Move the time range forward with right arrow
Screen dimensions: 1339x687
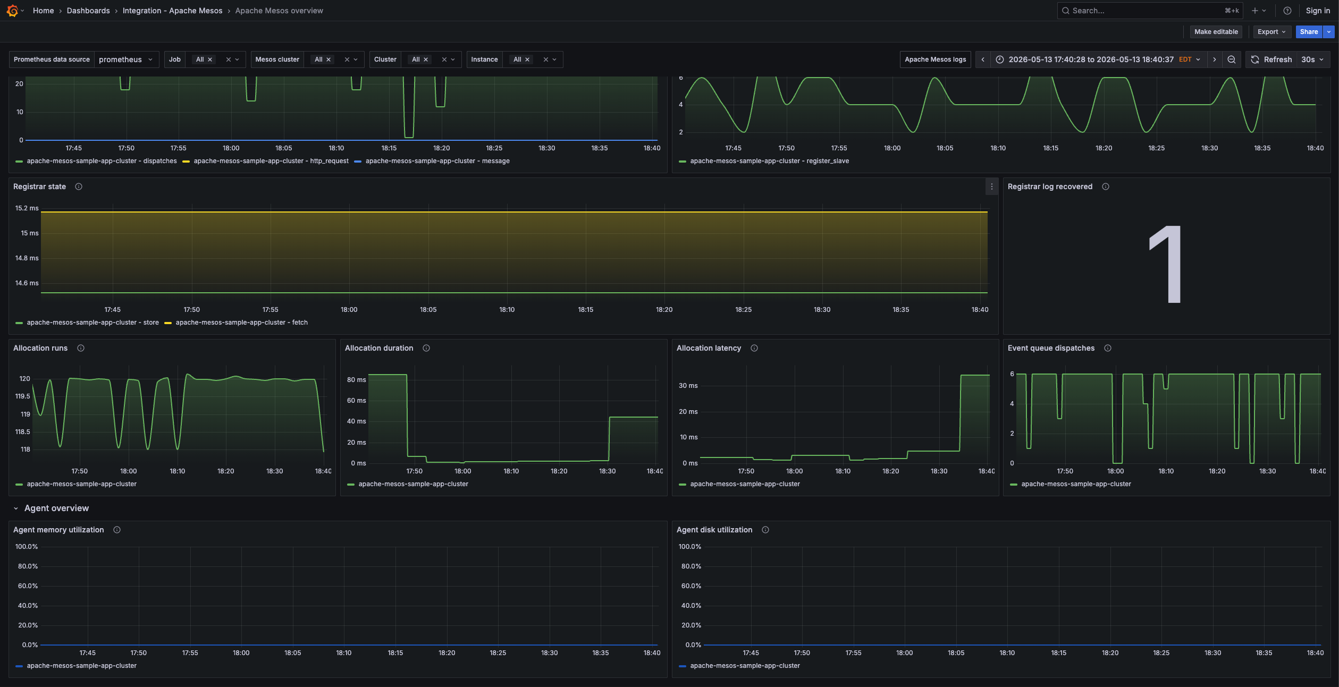coord(1214,60)
